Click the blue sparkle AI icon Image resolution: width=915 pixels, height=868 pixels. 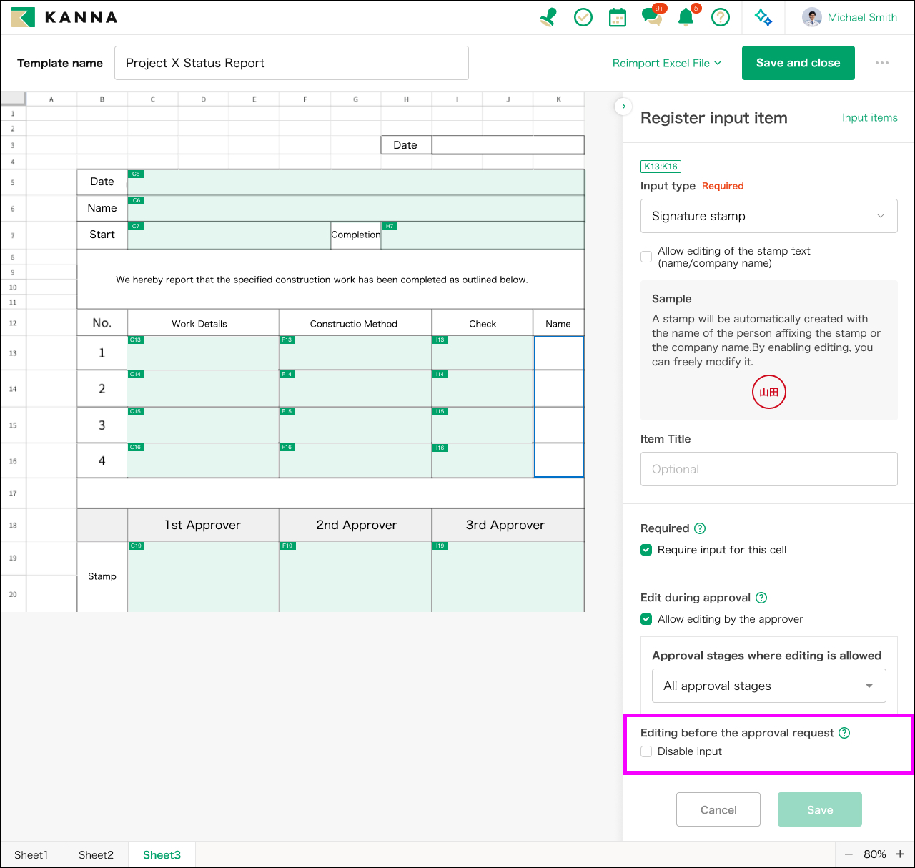pos(763,17)
